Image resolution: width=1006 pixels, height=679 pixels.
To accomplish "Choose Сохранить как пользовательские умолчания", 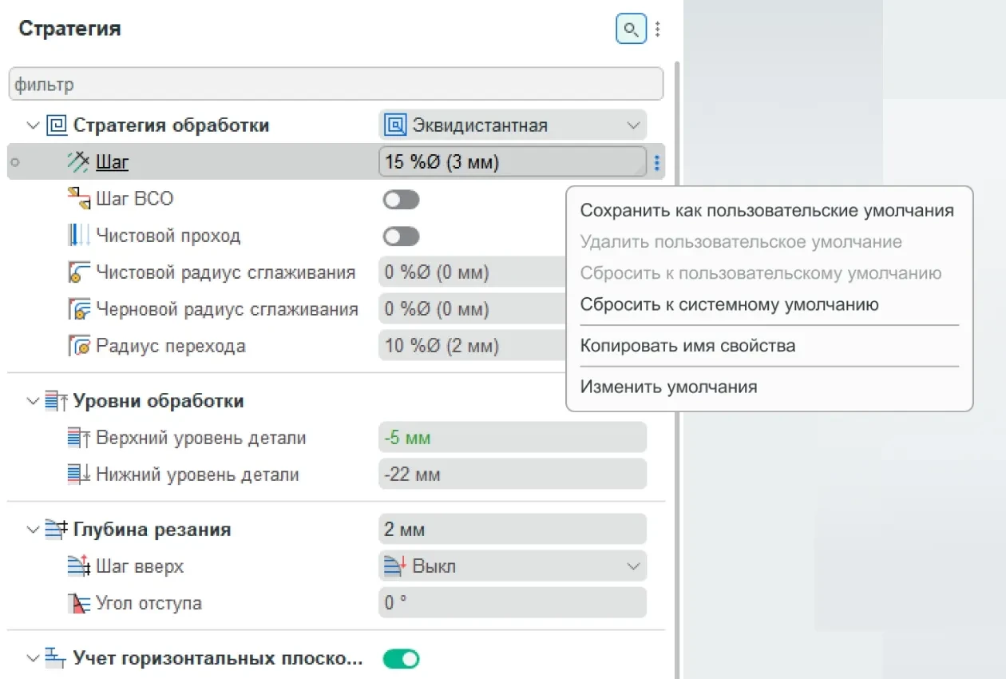I will pyautogui.click(x=767, y=211).
